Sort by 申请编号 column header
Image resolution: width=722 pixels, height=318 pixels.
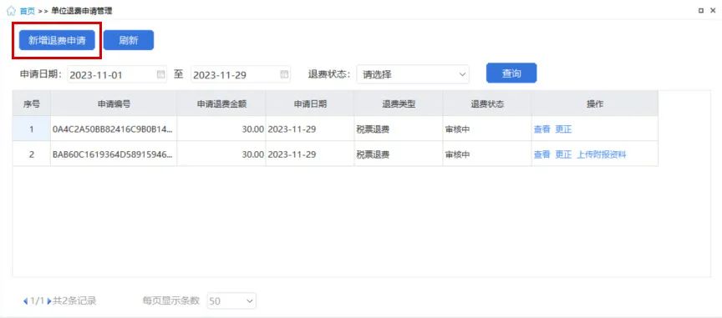coord(114,104)
